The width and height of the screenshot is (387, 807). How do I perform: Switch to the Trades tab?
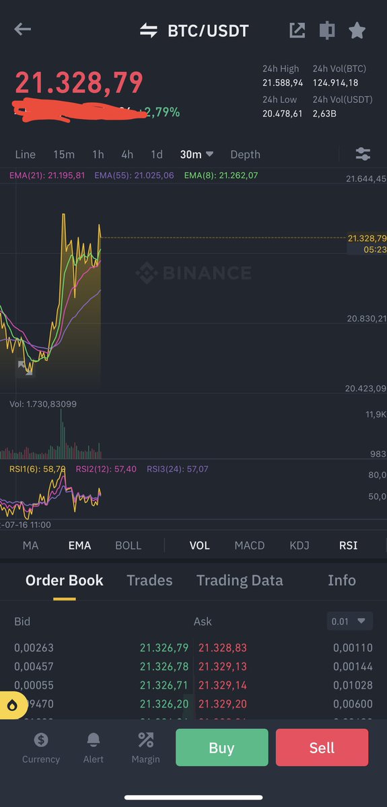[x=149, y=580]
